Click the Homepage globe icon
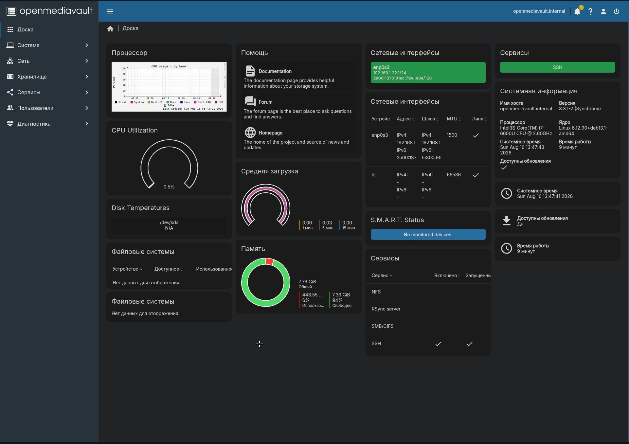The image size is (629, 444). (x=250, y=133)
